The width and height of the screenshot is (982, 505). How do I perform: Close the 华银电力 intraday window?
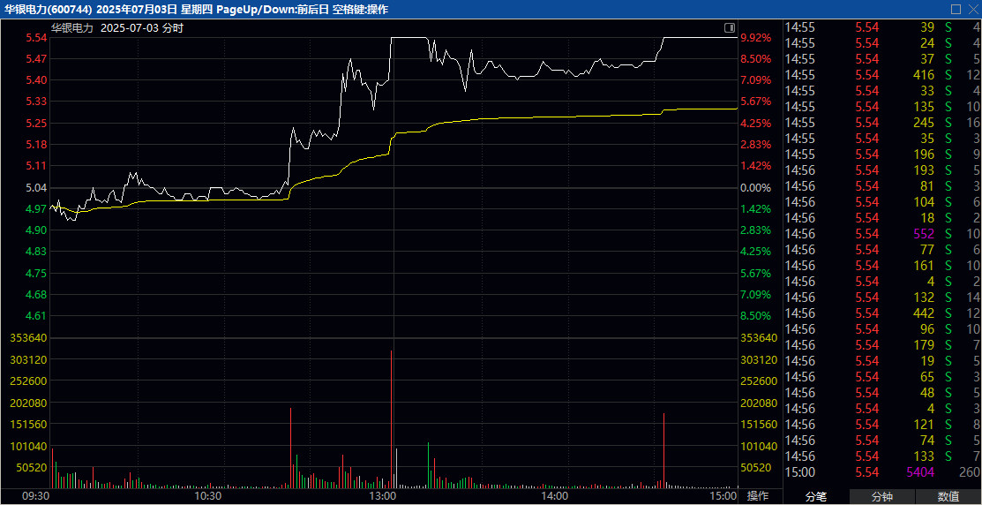point(972,9)
